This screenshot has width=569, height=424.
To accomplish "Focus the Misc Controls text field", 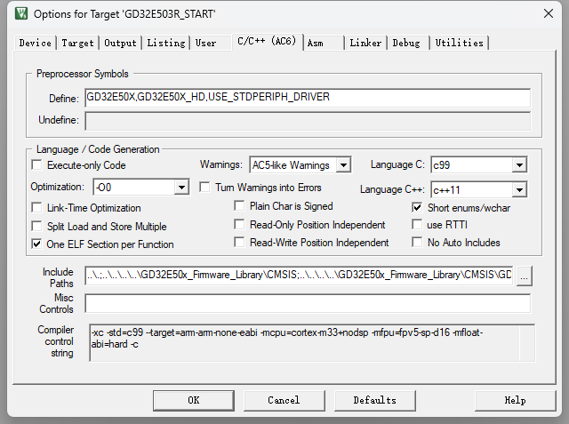I will pyautogui.click(x=308, y=303).
